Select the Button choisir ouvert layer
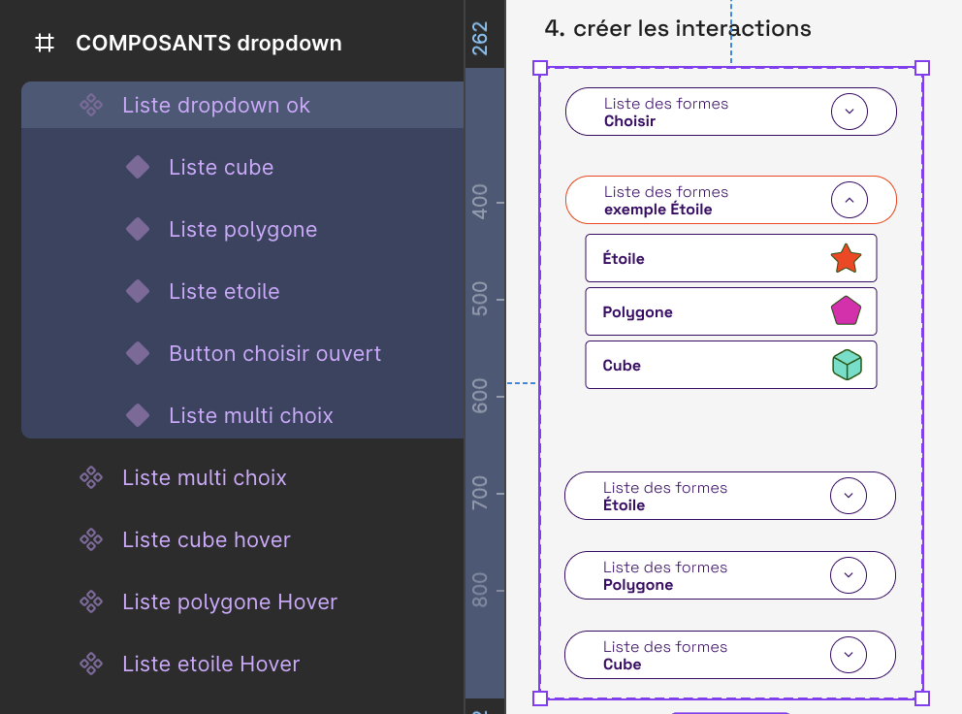 tap(274, 353)
